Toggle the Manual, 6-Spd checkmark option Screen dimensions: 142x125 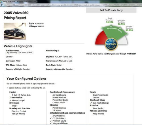(10, 101)
